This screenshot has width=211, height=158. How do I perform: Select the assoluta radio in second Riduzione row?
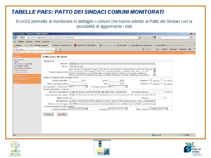point(151,83)
